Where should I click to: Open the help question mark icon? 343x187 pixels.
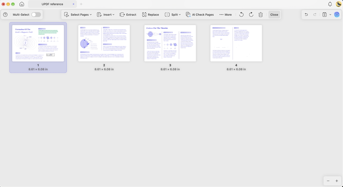click(5, 15)
